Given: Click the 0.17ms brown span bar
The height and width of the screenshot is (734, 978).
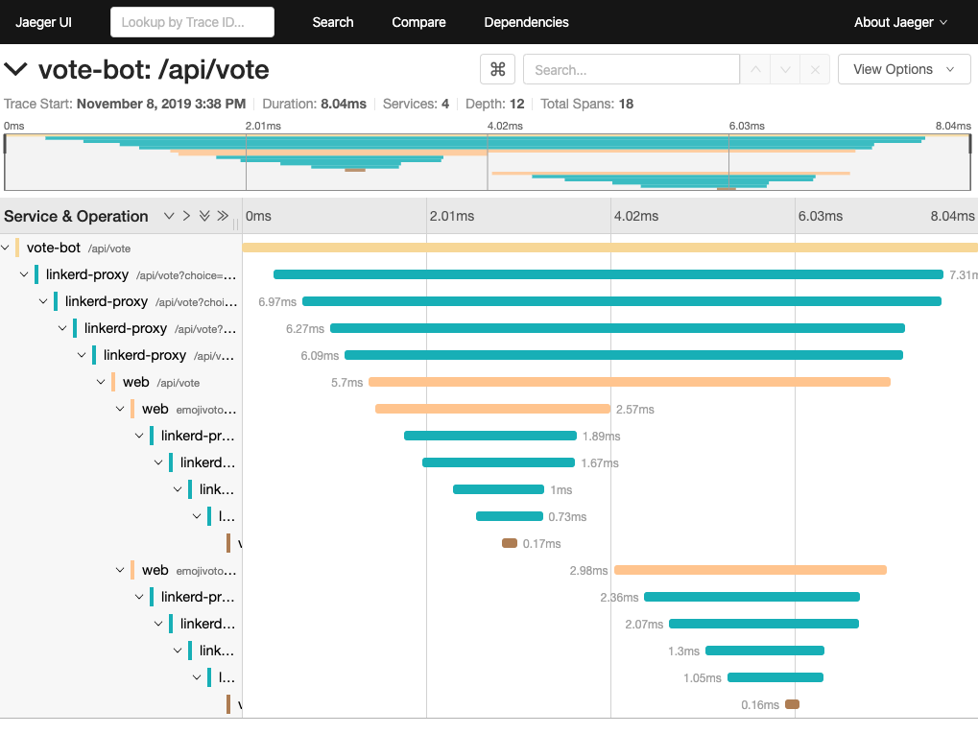Looking at the screenshot, I should click(510, 543).
